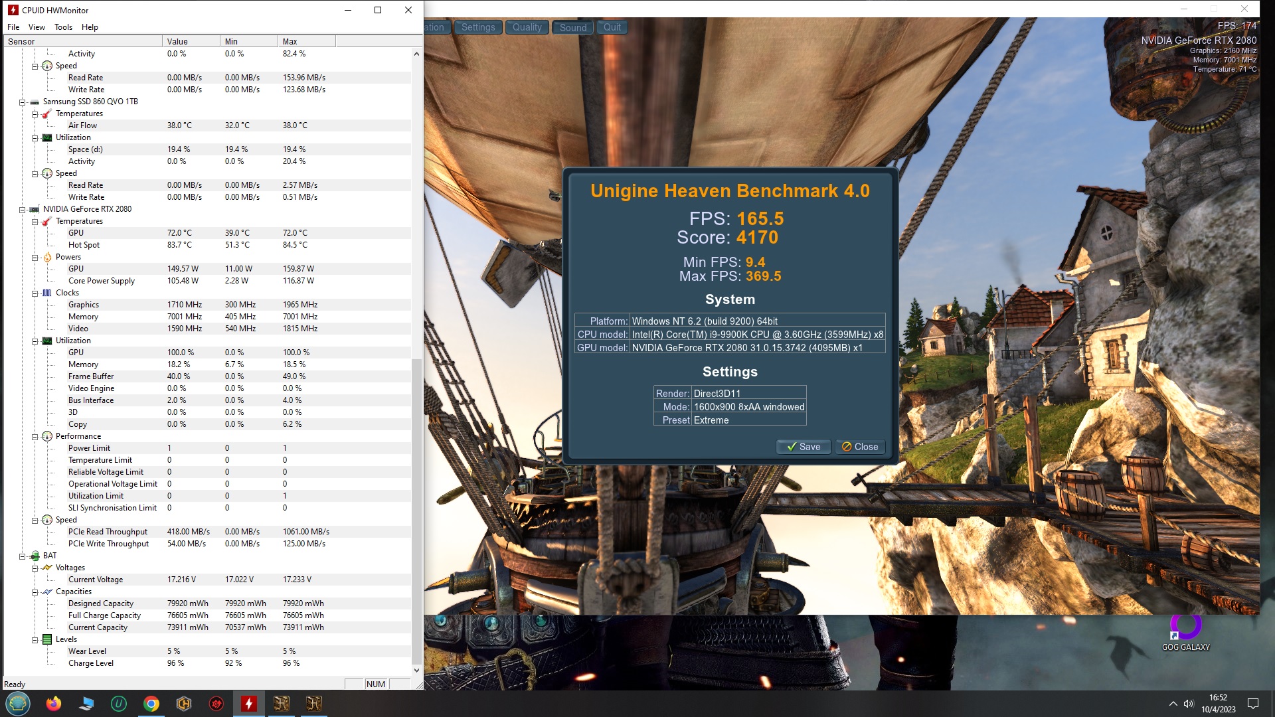1275x717 pixels.
Task: Collapse the Clocks section
Action: (35, 293)
